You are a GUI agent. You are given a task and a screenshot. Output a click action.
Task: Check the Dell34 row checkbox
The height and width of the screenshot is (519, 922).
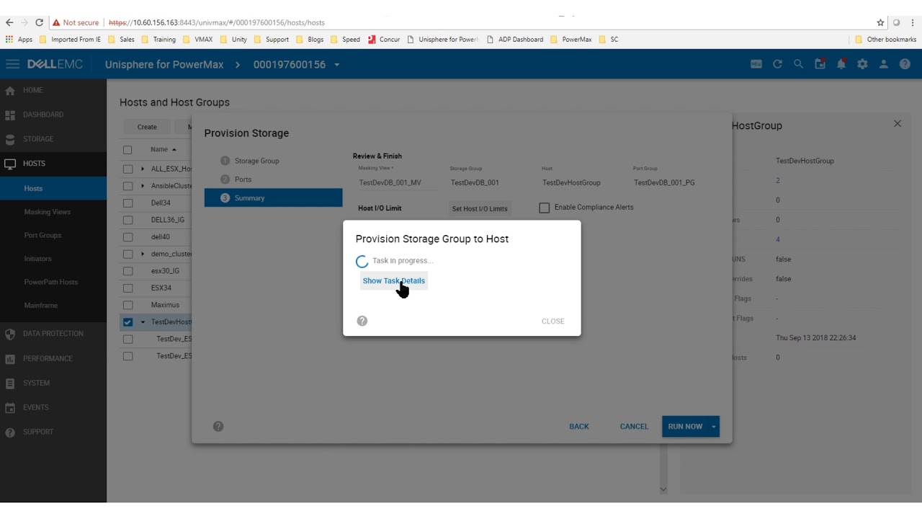(127, 203)
